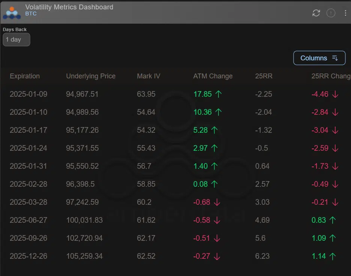Select the 2025-09-26 expiration cell
The height and width of the screenshot is (276, 351).
[x=29, y=238]
